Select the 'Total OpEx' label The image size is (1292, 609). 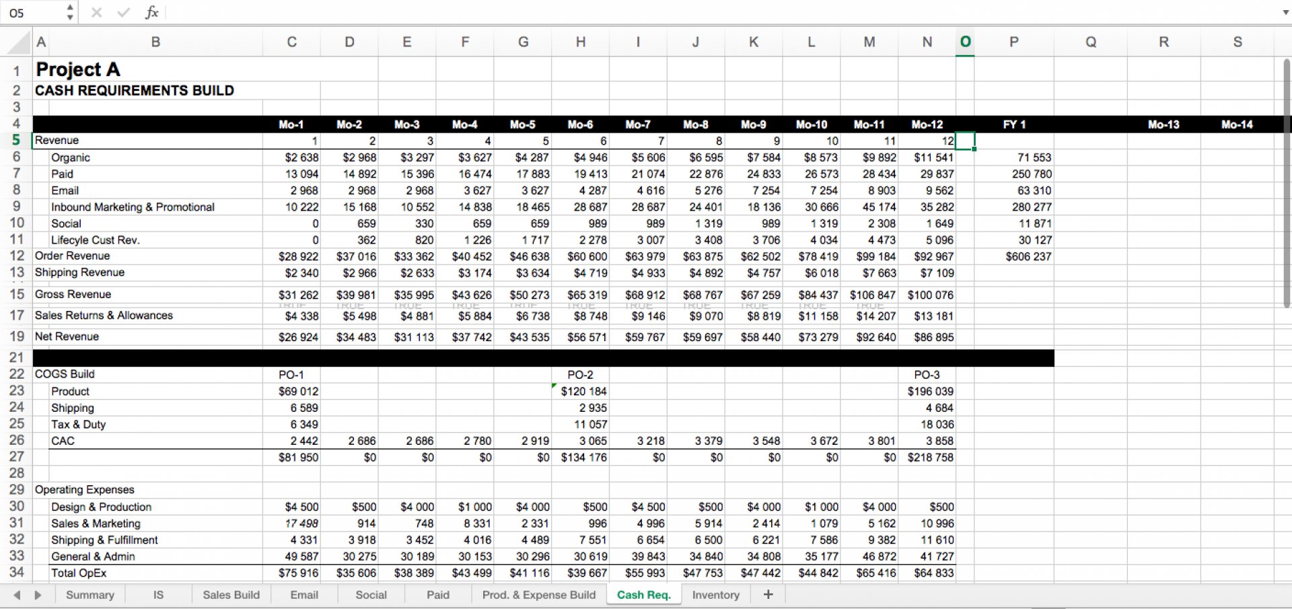tap(79, 573)
